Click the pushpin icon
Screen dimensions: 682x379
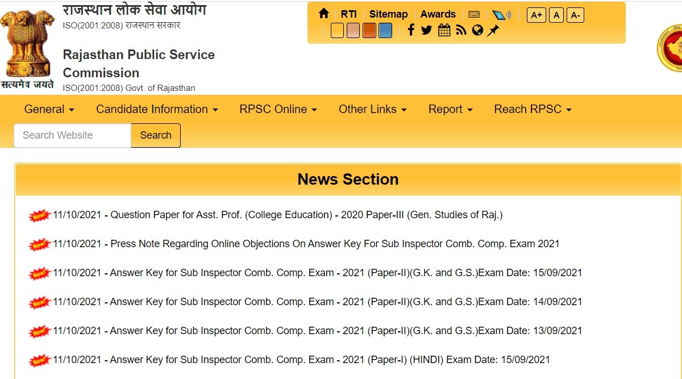click(493, 30)
